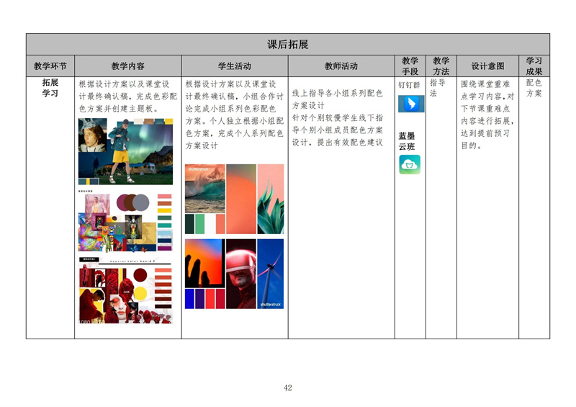Click the hand silhouette sunset photo
This screenshot has width=576, height=407.
pos(205,263)
